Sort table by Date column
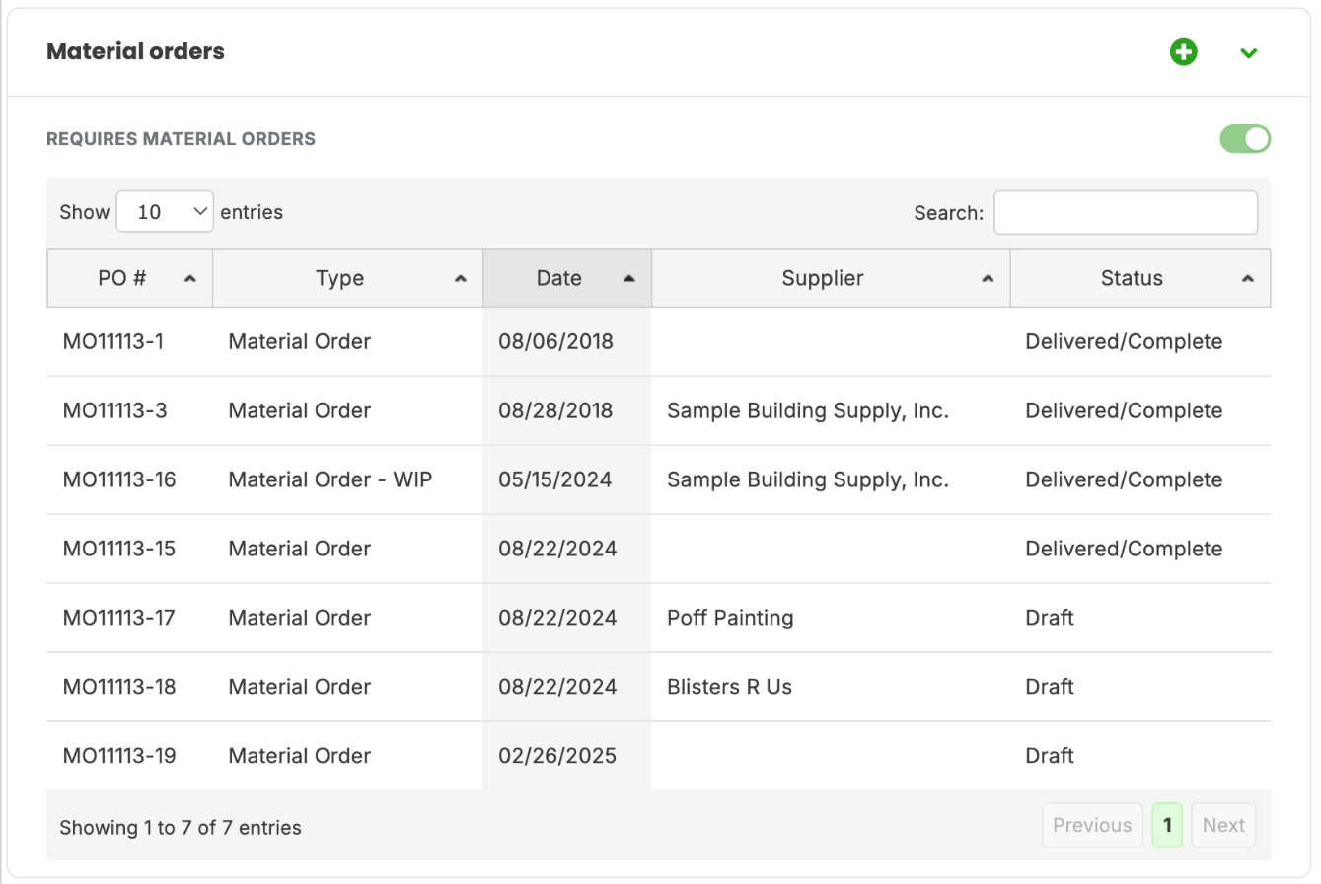Image resolution: width=1321 pixels, height=884 pixels. (x=567, y=278)
